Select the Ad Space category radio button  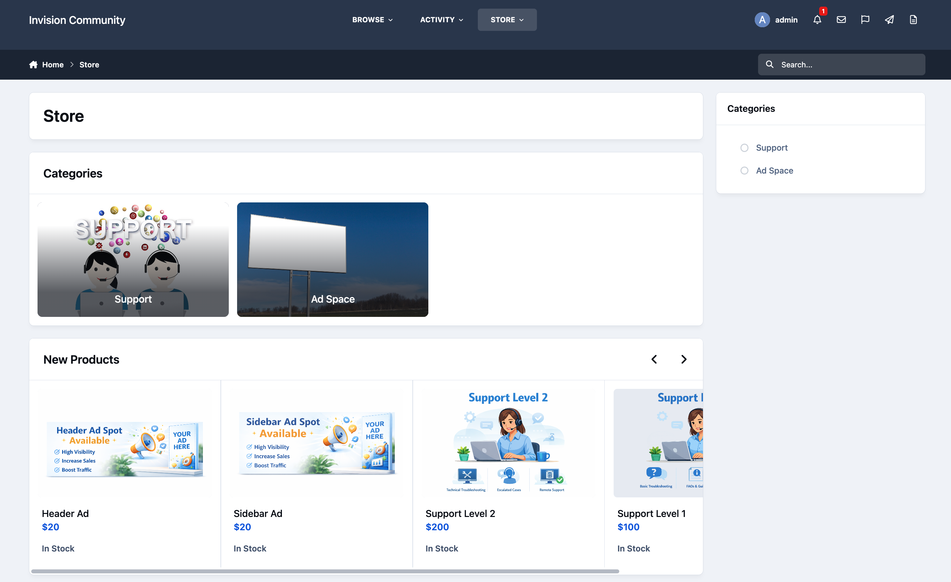click(744, 171)
